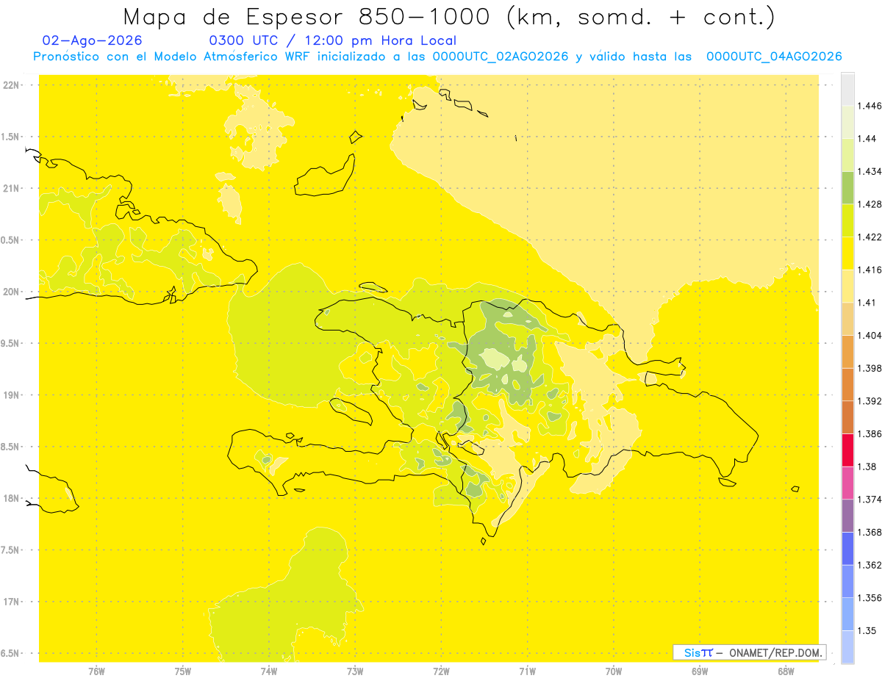
Task: Click the '1.446' color scale value
Action: click(x=870, y=107)
